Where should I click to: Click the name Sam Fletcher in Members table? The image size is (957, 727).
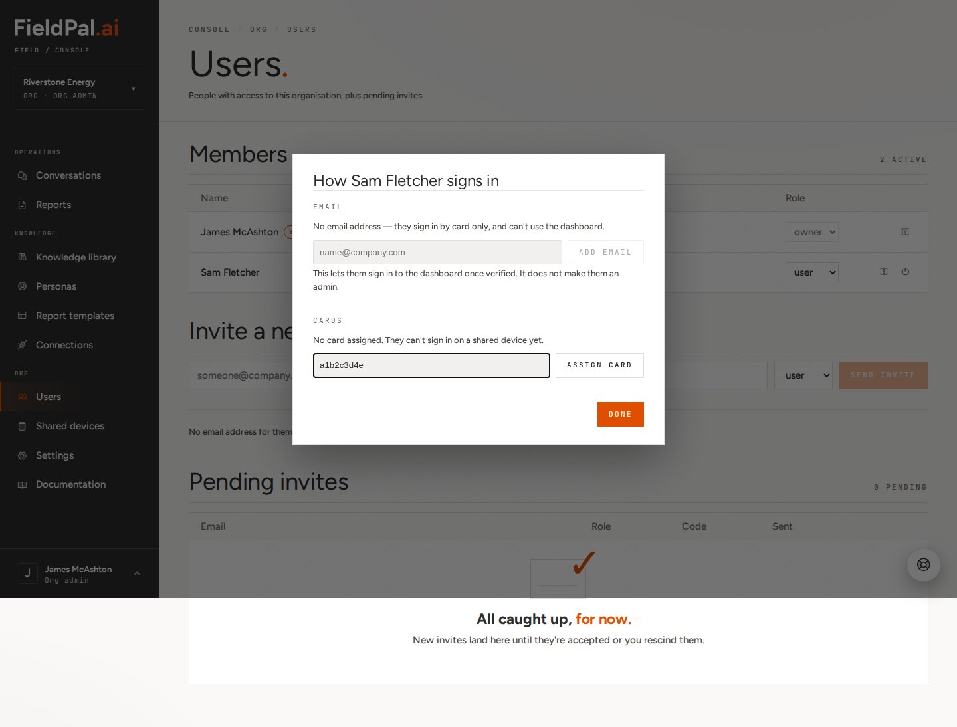click(230, 272)
